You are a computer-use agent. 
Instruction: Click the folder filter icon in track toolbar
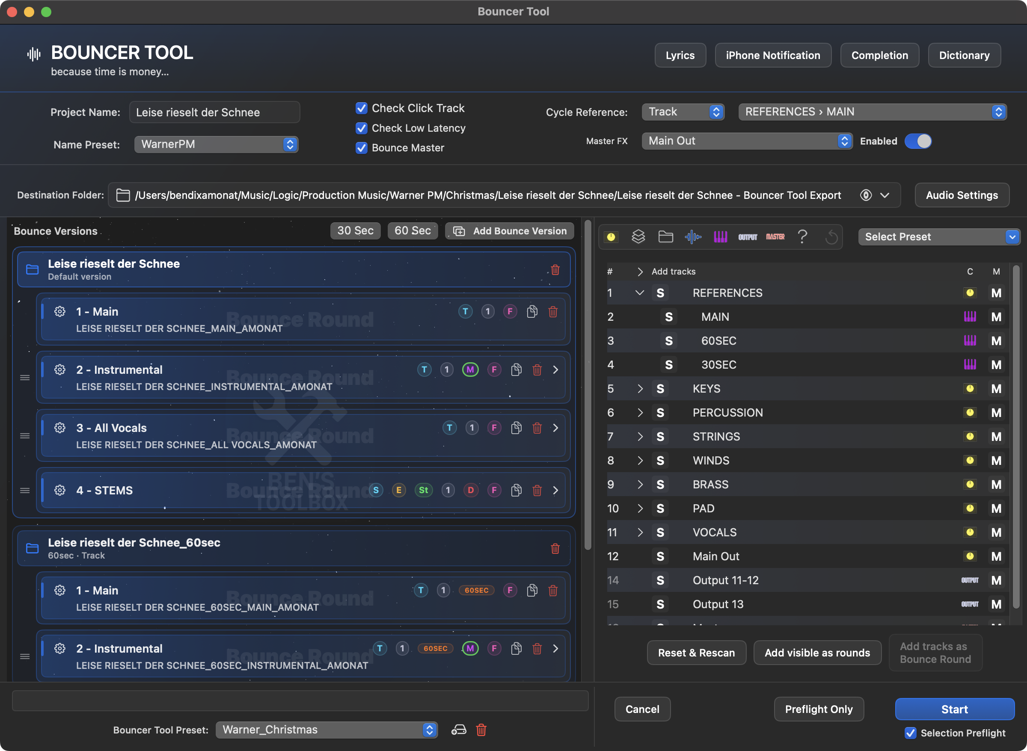pyautogui.click(x=665, y=237)
